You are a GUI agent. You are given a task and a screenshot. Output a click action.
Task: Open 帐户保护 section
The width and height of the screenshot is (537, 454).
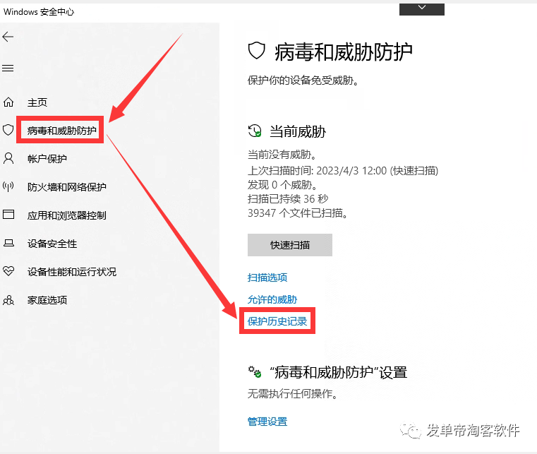47,159
